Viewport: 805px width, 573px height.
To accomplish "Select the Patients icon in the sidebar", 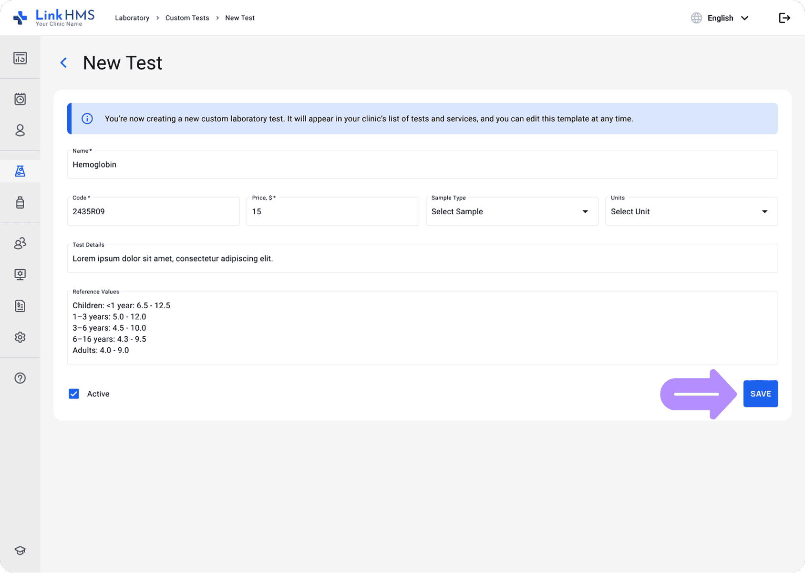I will (20, 130).
